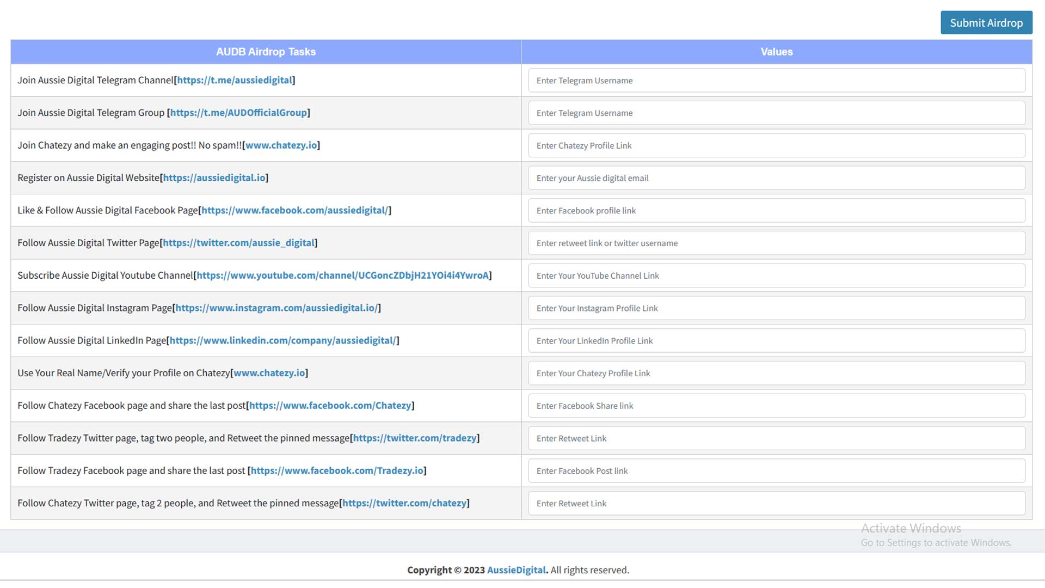This screenshot has height=588, width=1045.
Task: Click the Facebook Share link field
Action: point(777,406)
